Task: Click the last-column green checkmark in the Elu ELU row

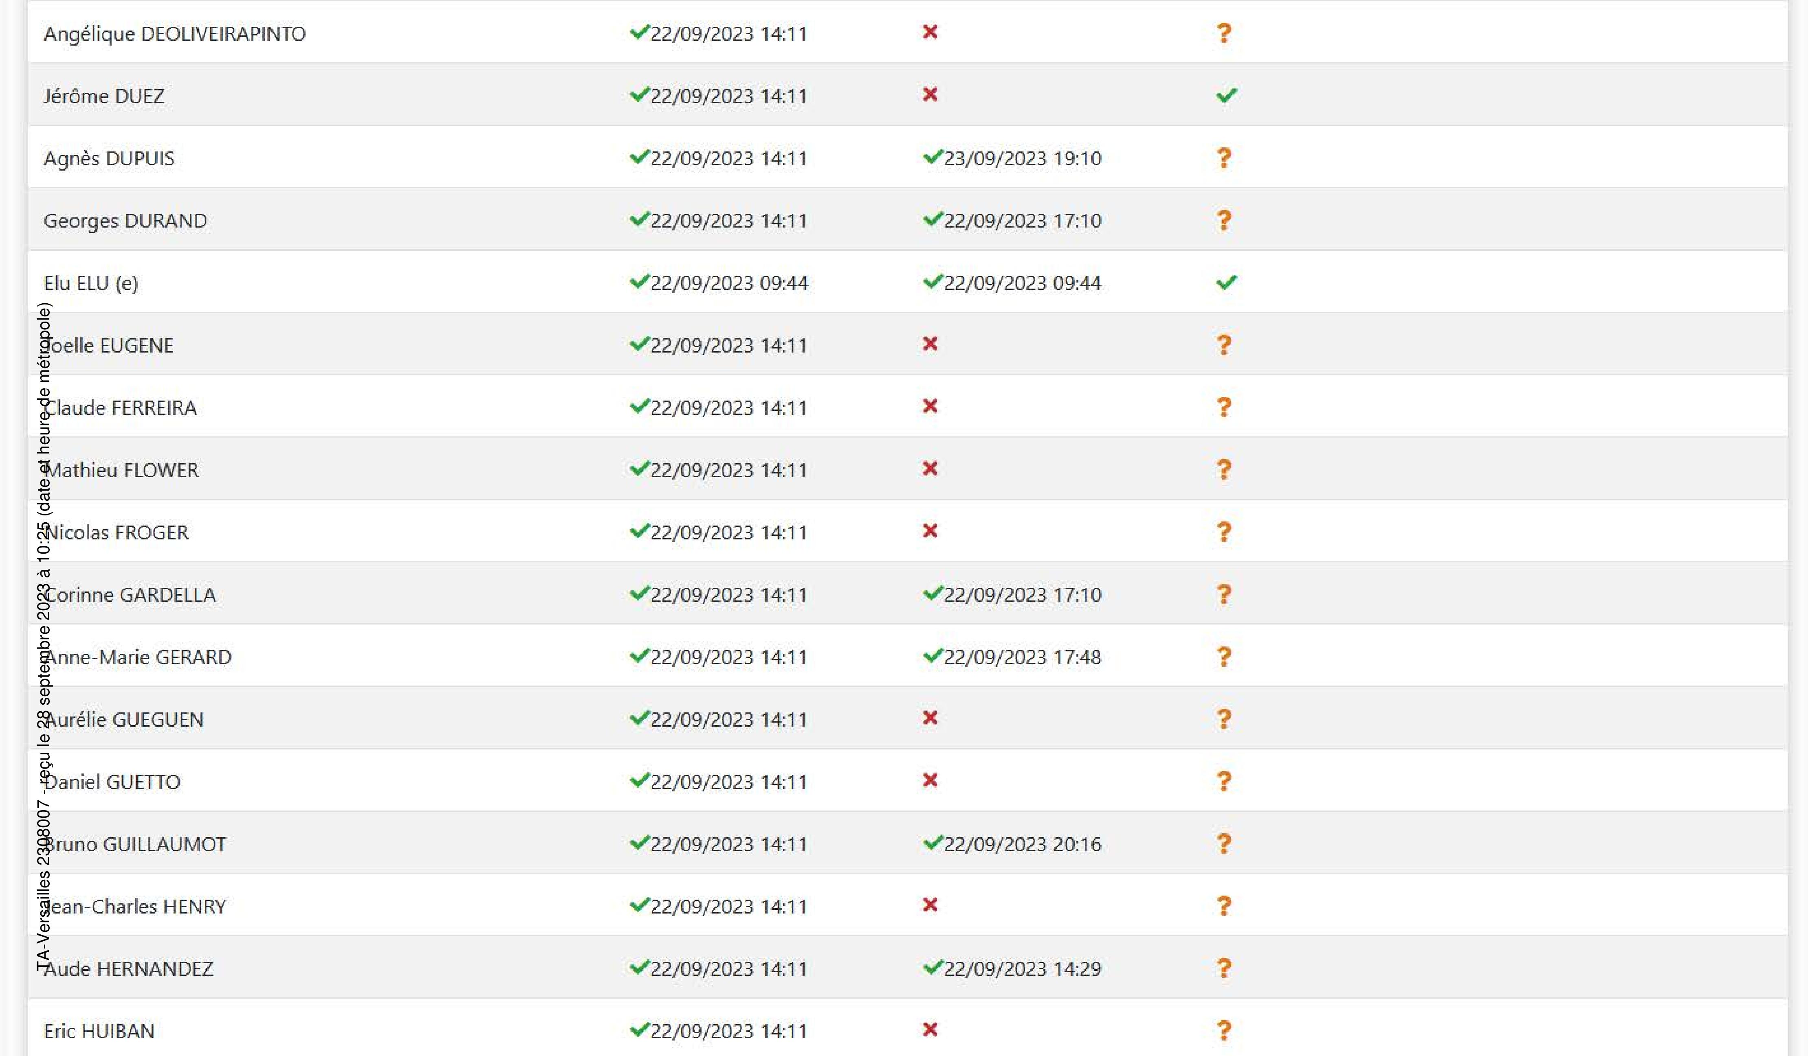Action: point(1226,282)
